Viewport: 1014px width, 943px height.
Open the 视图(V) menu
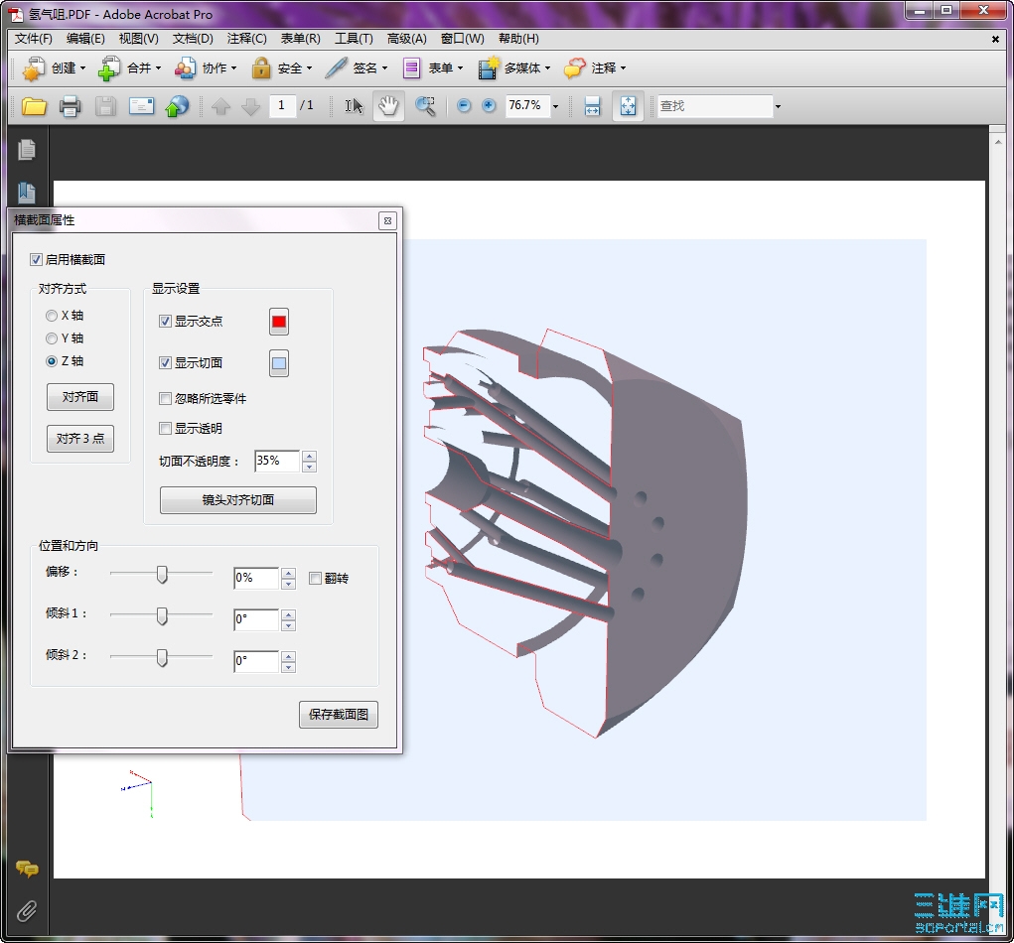tap(138, 39)
